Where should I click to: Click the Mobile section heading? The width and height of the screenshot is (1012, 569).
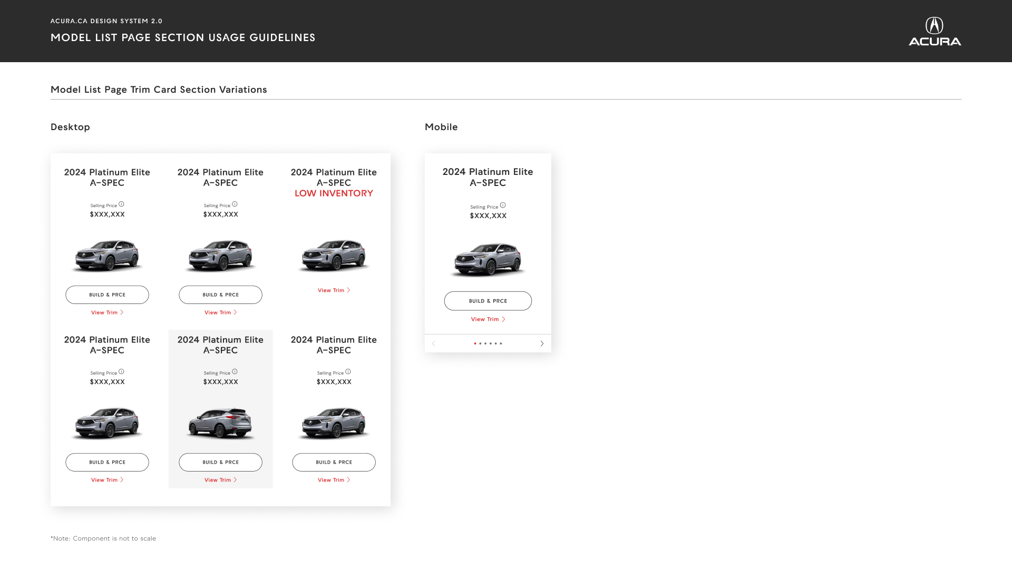coord(441,127)
